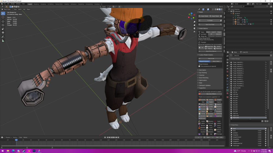Switch to solid viewport shading mode

(x=218, y=9)
